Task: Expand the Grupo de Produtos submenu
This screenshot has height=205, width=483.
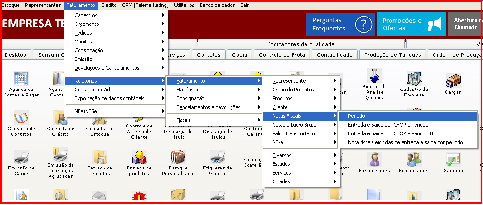Action: (x=301, y=90)
